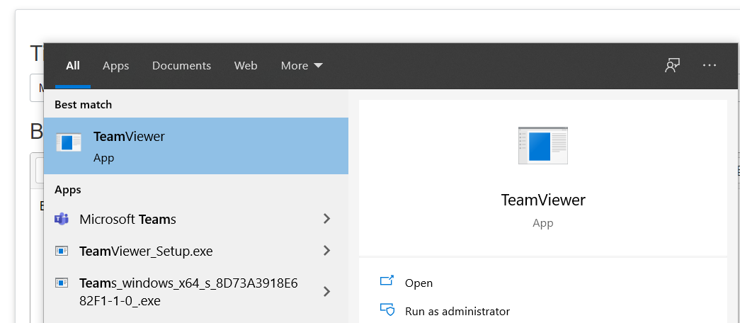Open the feedback icon in search header

(x=672, y=65)
